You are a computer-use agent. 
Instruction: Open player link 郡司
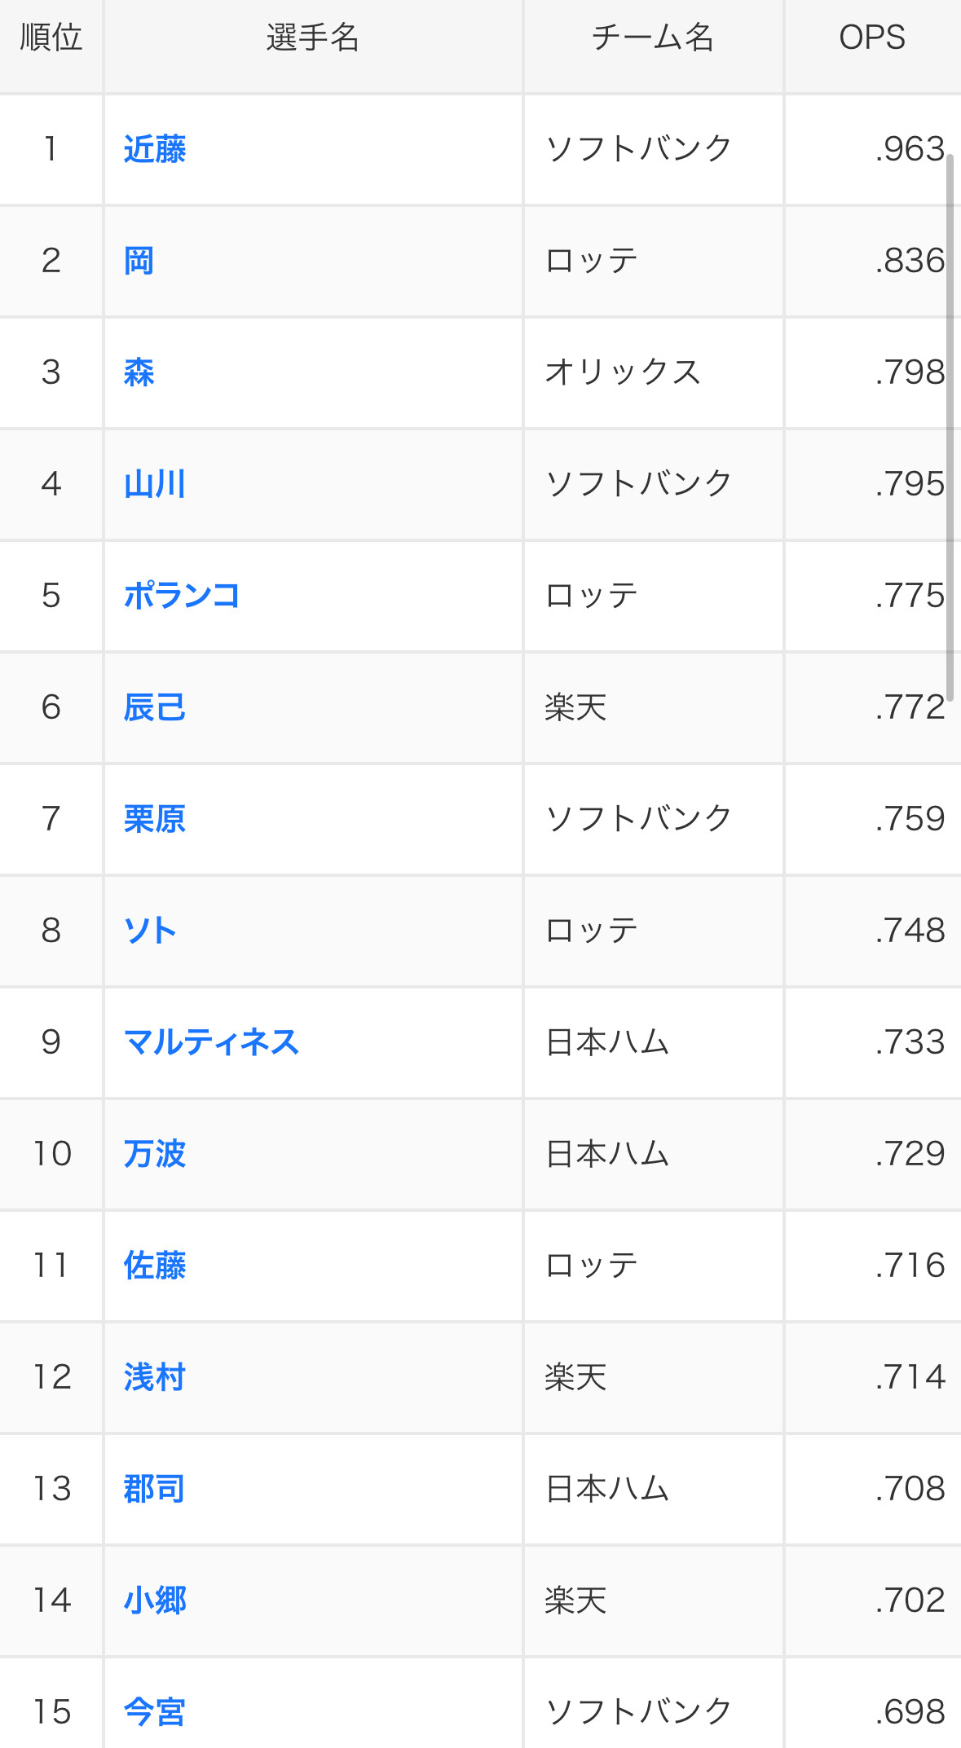click(x=155, y=1490)
